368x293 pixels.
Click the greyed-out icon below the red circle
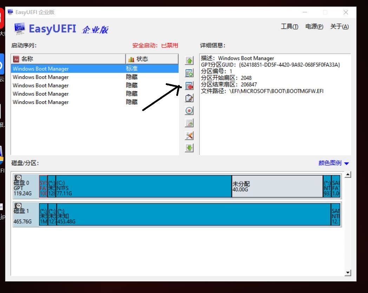189,123
